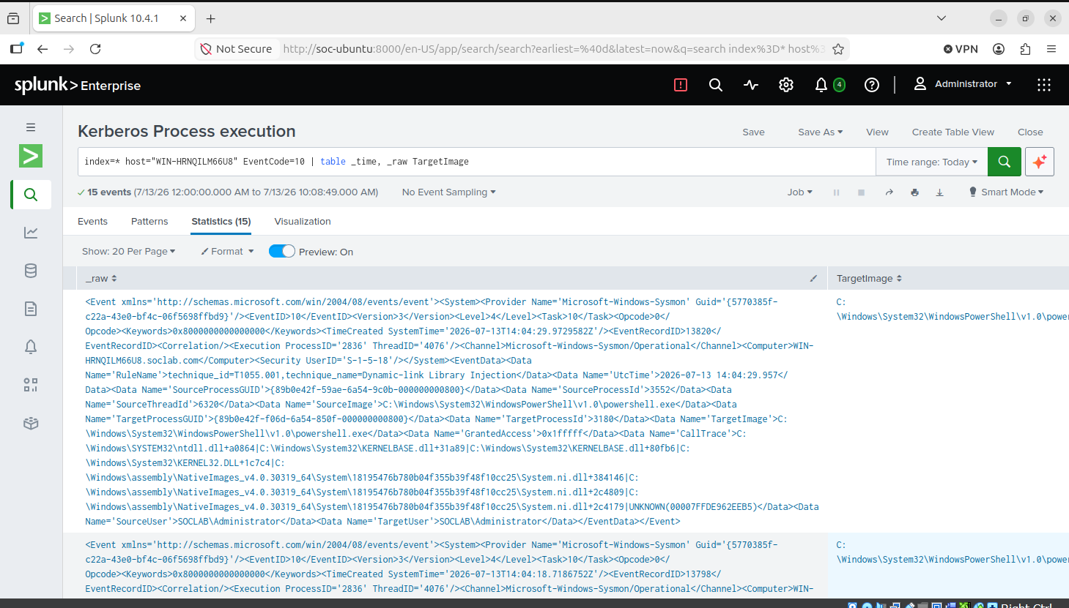Run search with green magnifier button
1069x608 pixels.
click(x=1005, y=162)
